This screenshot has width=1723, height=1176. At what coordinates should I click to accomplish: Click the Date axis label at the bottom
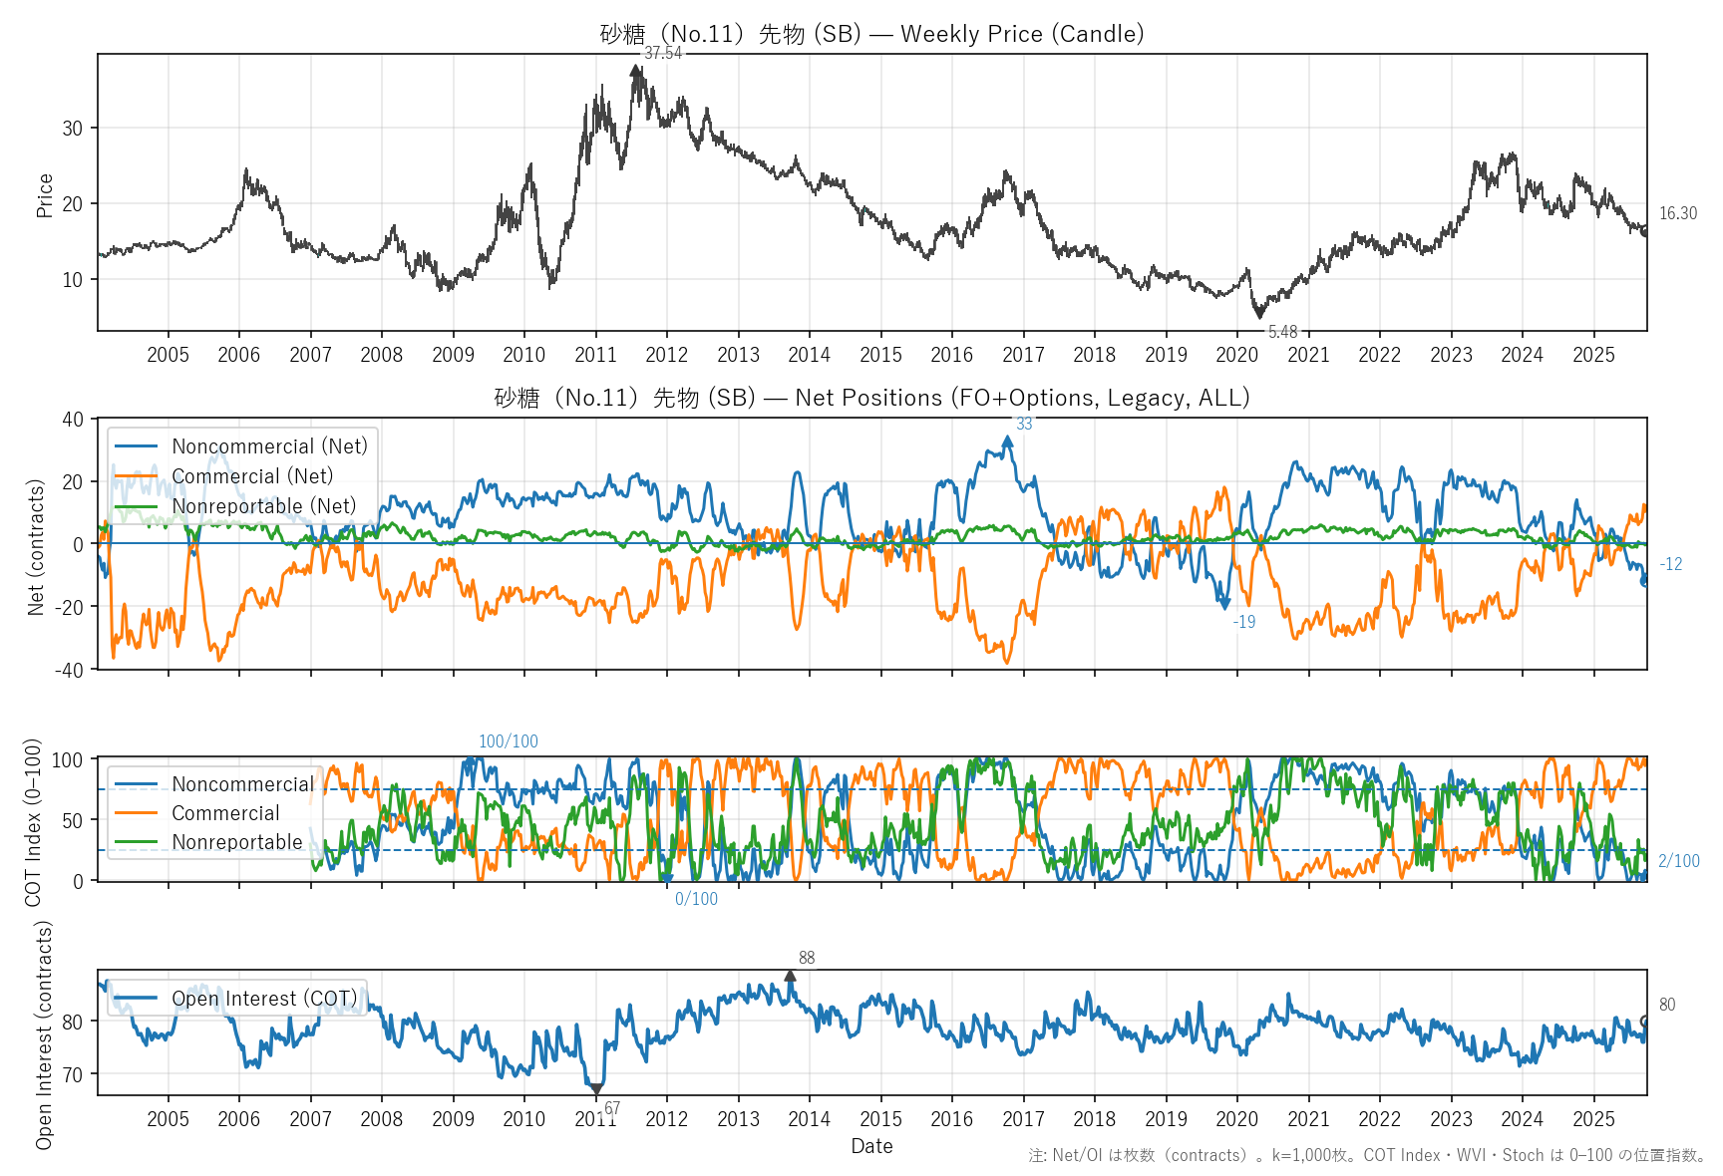point(871,1146)
